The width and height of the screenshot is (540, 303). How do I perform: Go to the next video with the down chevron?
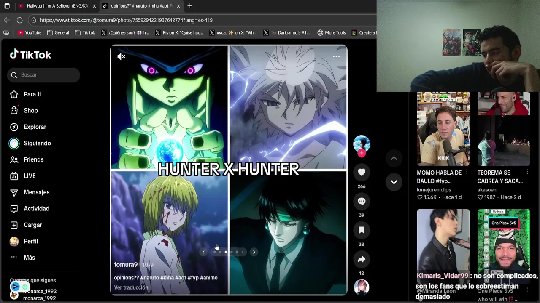pos(394,182)
